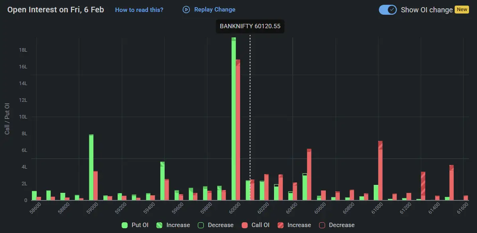Click the Call / Put OI axis title
This screenshot has width=477, height=233.
(7, 118)
